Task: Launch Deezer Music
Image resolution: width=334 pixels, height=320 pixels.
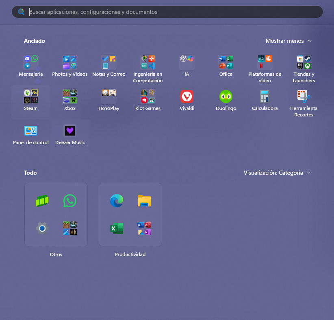Action: (x=70, y=131)
